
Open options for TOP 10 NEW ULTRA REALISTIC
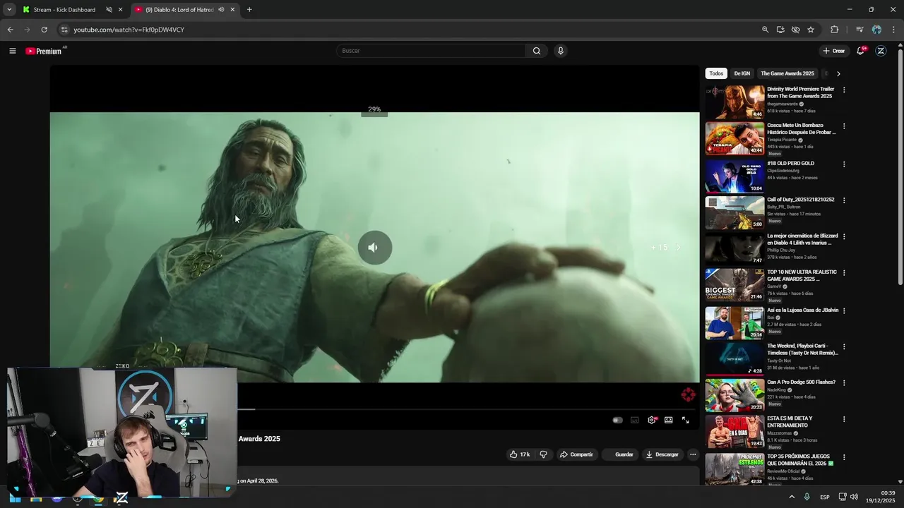click(844, 273)
